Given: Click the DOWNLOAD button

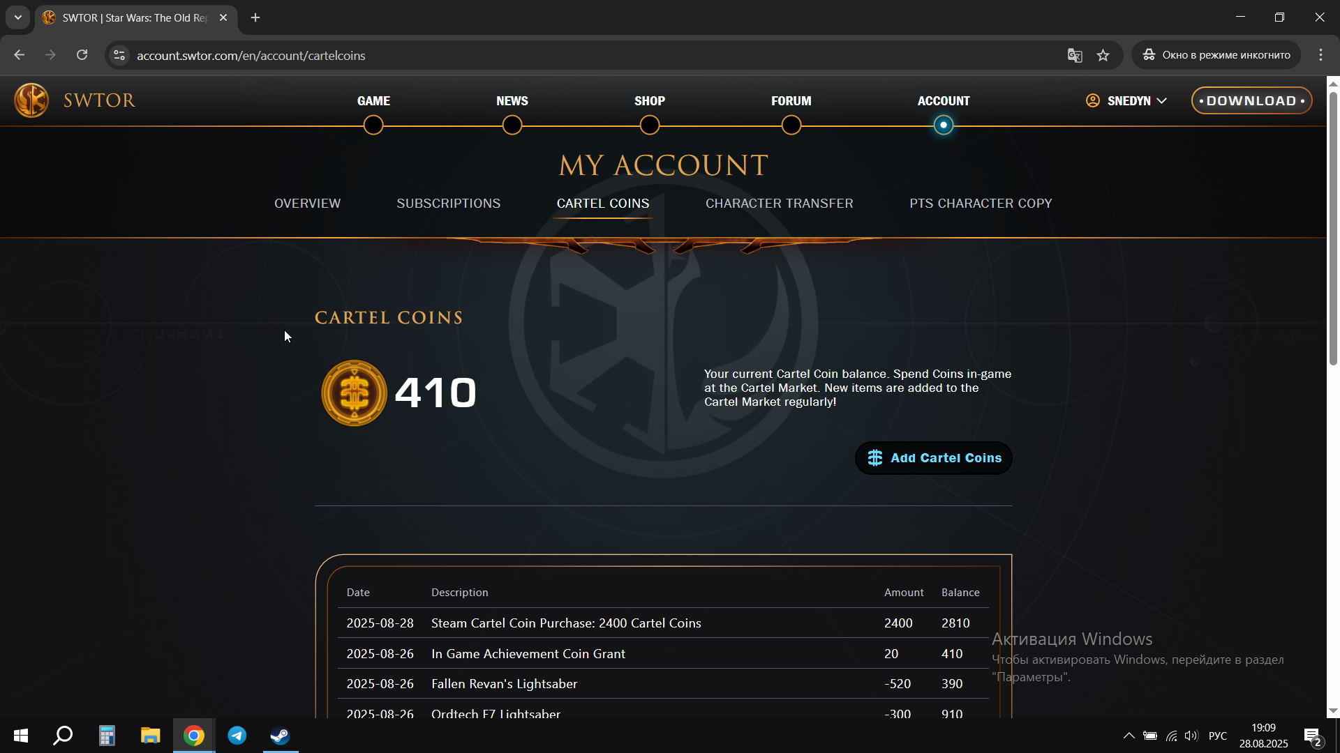Looking at the screenshot, I should click(x=1251, y=101).
